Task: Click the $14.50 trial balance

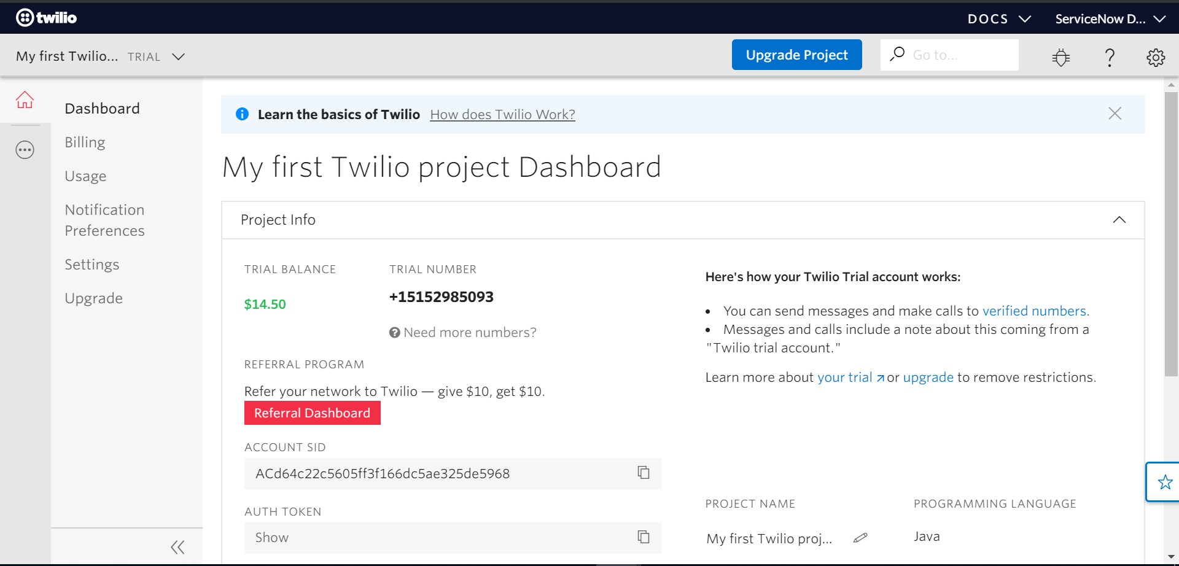Action: 265,304
